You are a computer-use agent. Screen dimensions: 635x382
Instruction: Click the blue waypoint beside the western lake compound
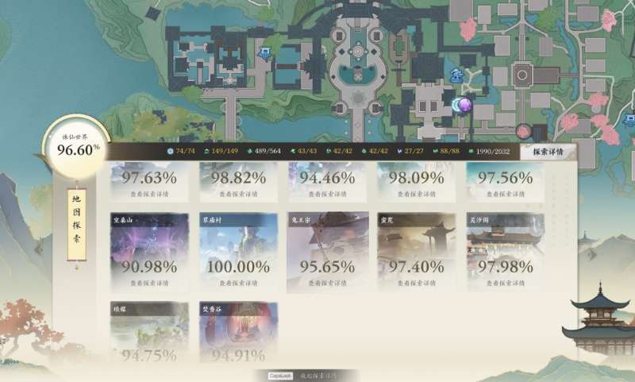[x=265, y=53]
